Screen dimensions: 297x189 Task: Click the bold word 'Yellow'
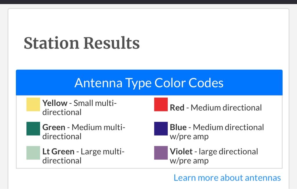(55, 103)
